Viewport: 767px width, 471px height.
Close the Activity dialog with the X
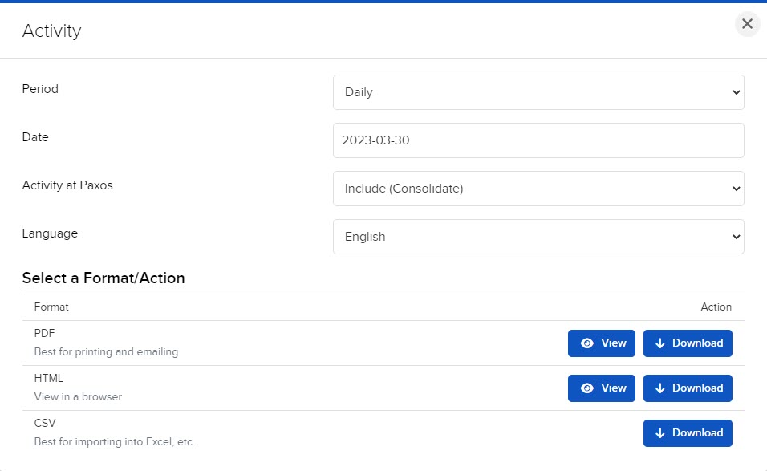click(747, 24)
